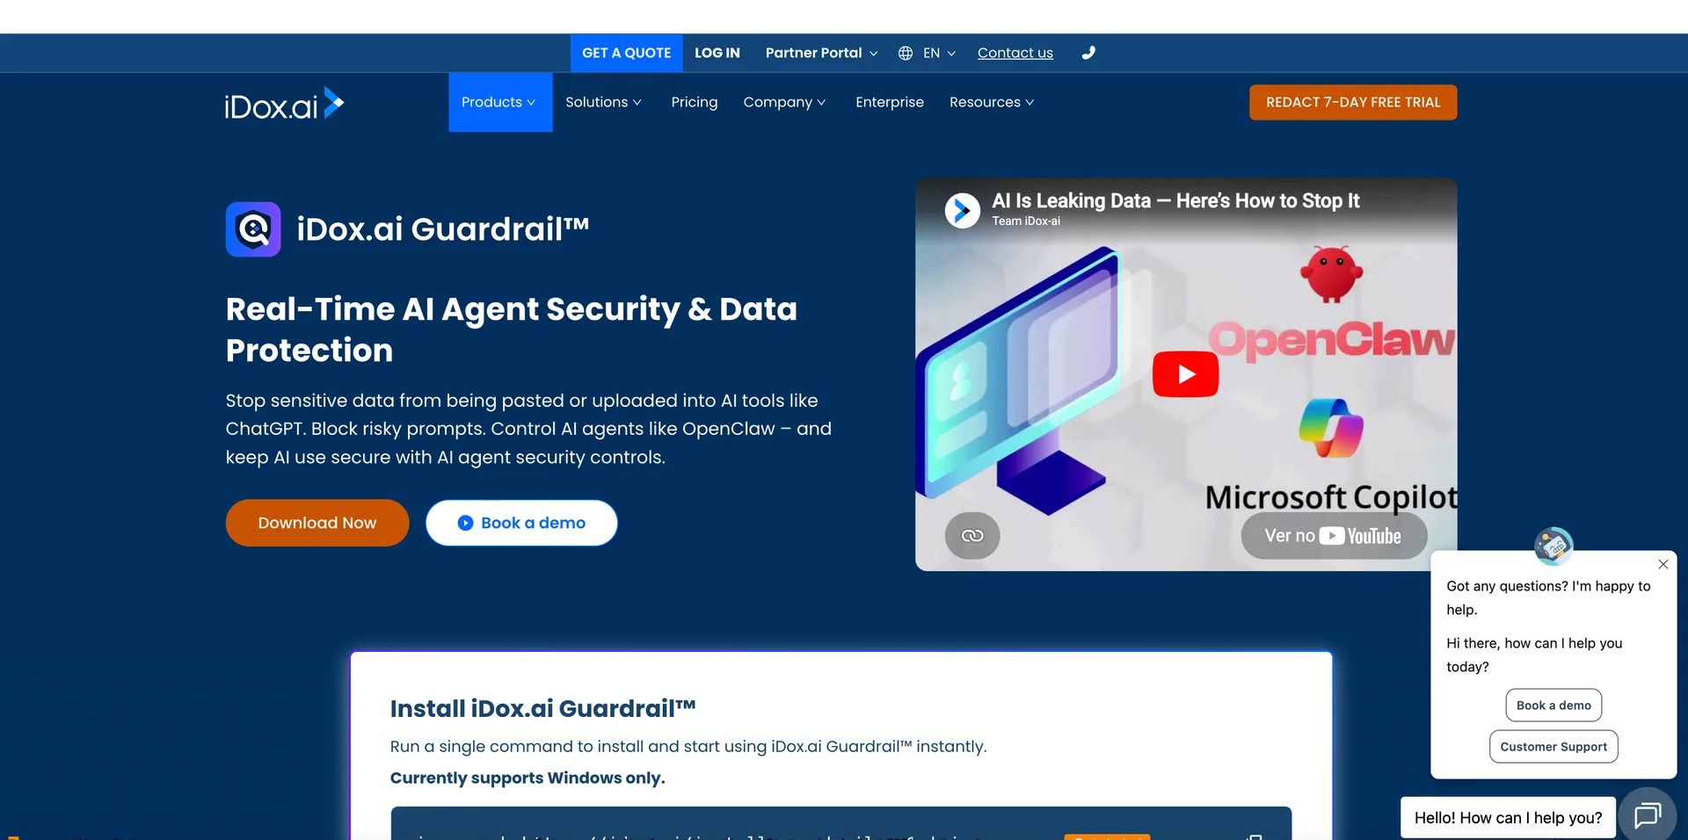Click the 'Team iDox-ai' channel name
Viewport: 1688px width, 840px height.
(x=1026, y=221)
